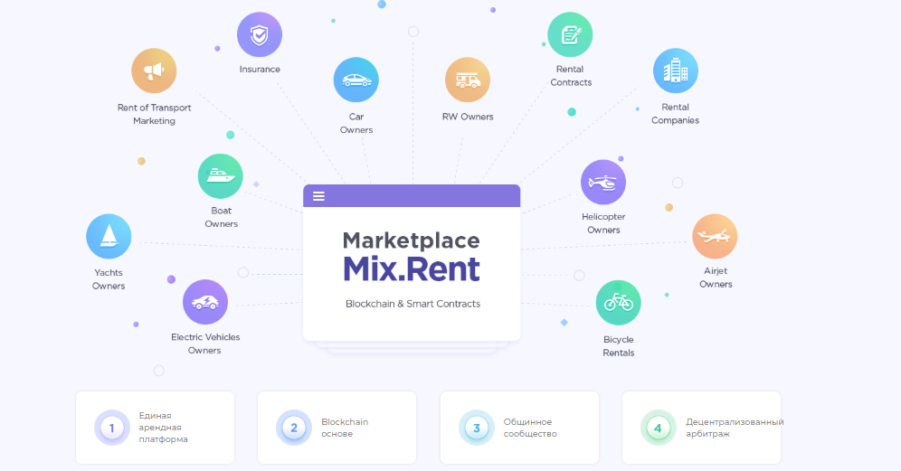Click the Bicycle Rentals bike icon
901x471 pixels.
618,303
